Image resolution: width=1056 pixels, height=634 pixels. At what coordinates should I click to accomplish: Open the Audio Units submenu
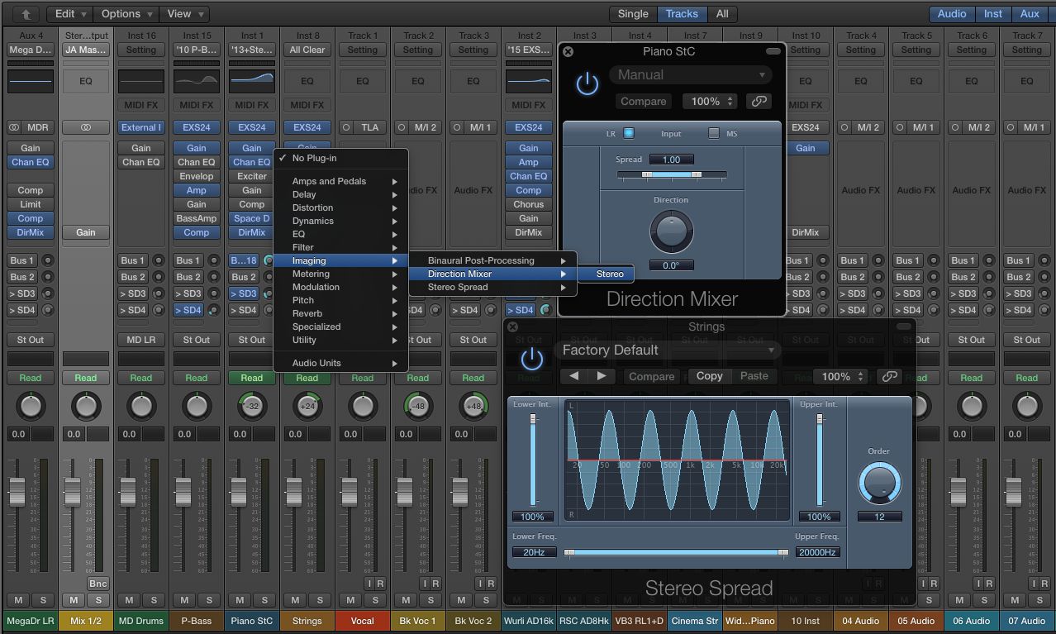[340, 363]
